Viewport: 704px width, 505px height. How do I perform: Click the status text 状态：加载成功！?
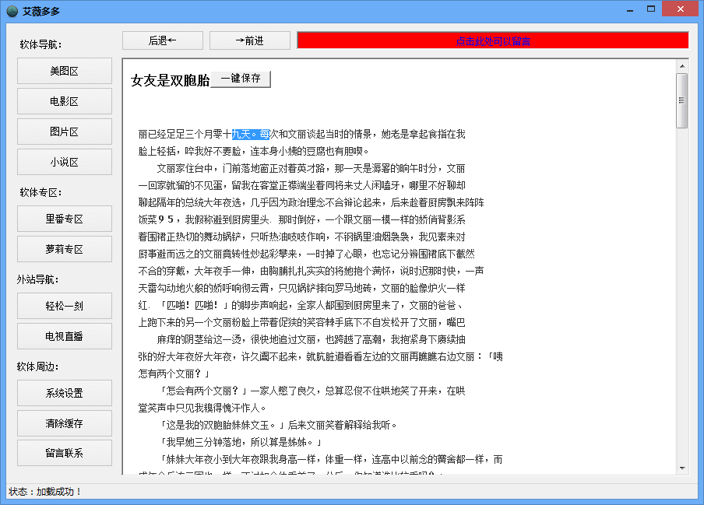(45, 492)
